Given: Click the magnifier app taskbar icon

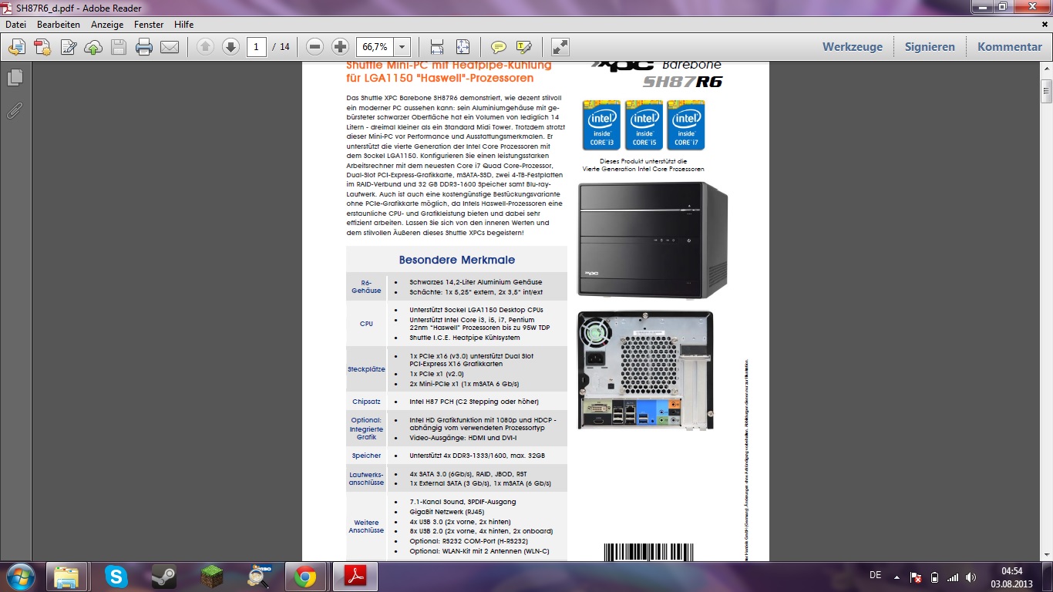Looking at the screenshot, I should click(257, 576).
